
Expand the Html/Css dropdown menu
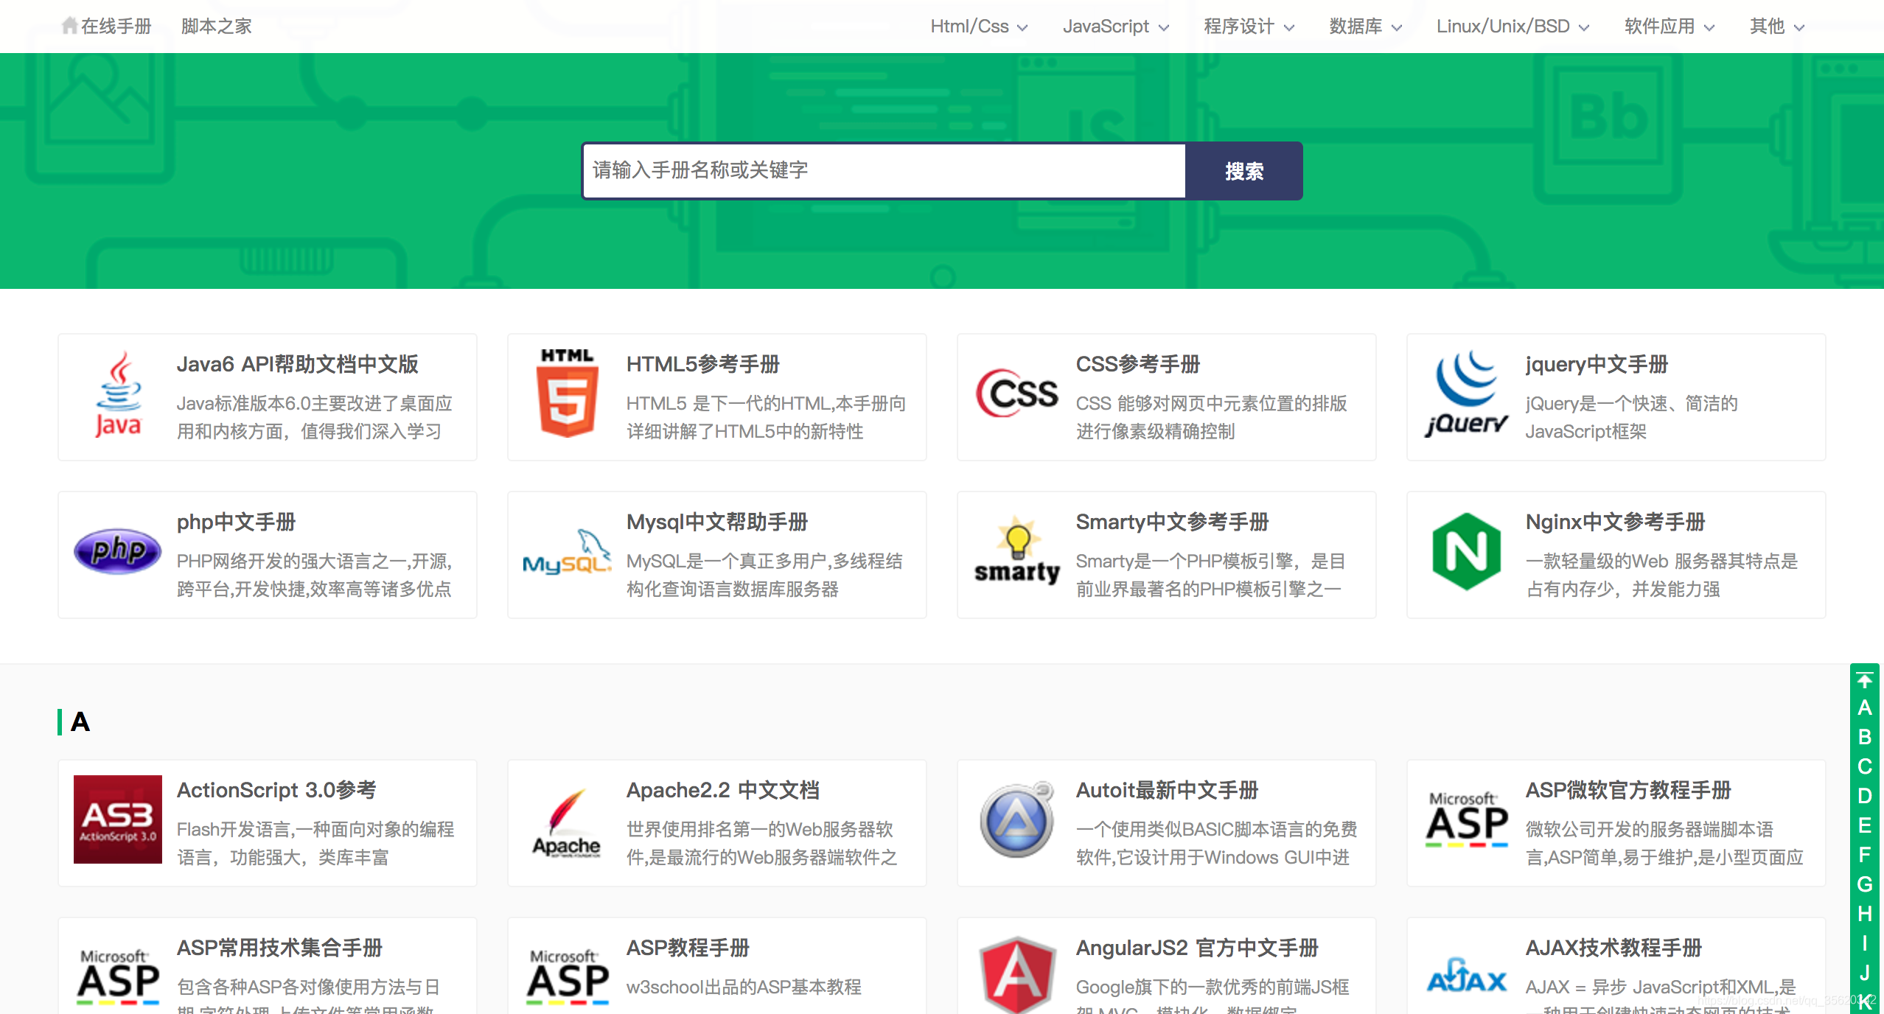979,27
